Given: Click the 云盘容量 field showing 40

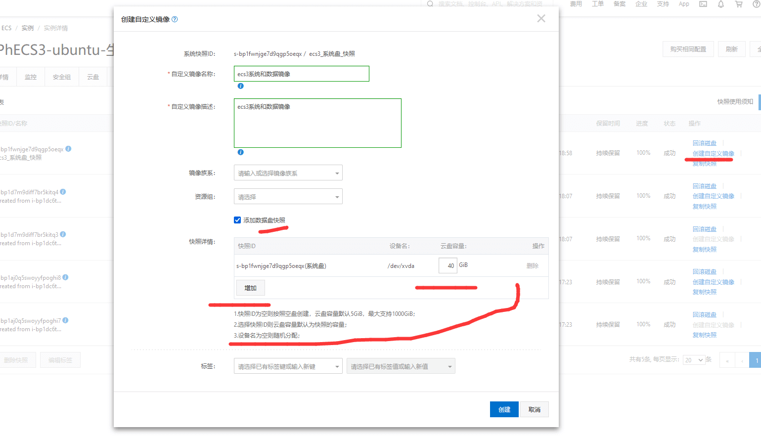Looking at the screenshot, I should (x=448, y=265).
